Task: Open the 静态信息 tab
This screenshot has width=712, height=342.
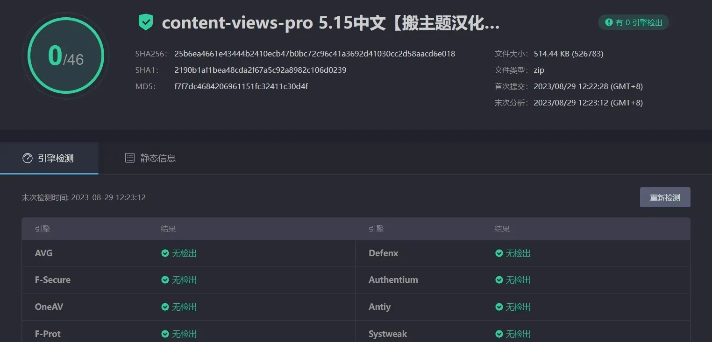Action: 150,158
